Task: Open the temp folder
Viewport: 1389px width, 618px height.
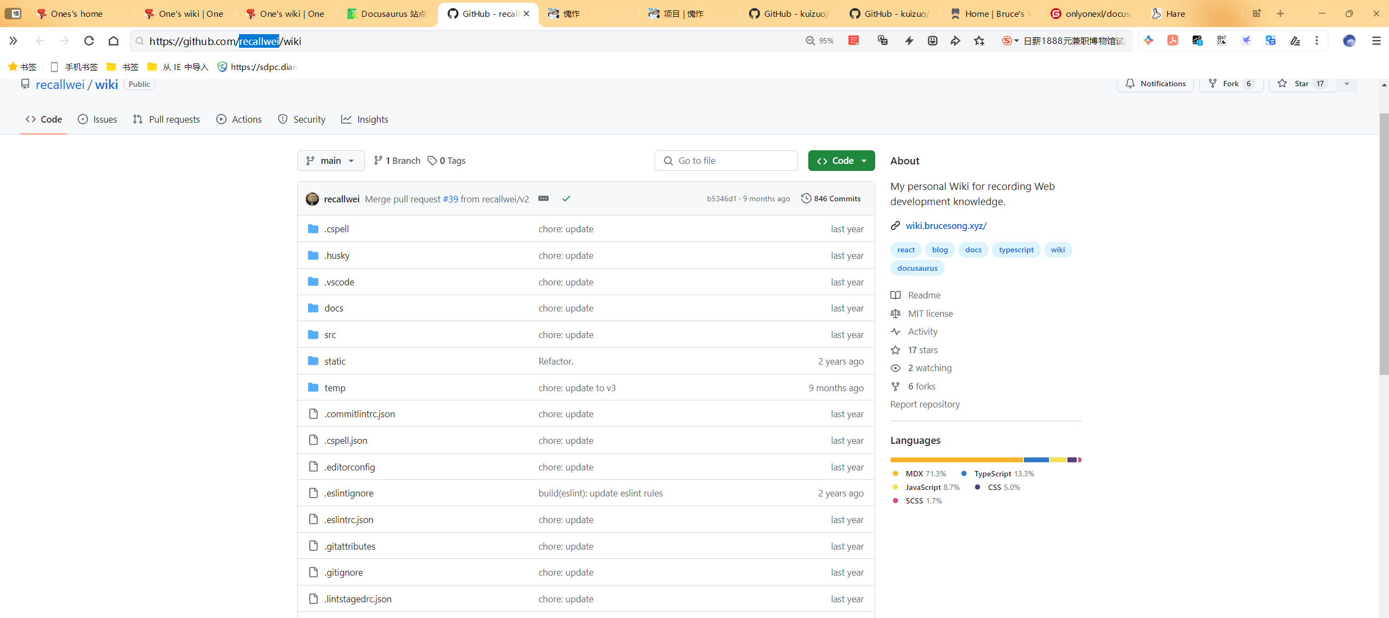Action: (335, 388)
